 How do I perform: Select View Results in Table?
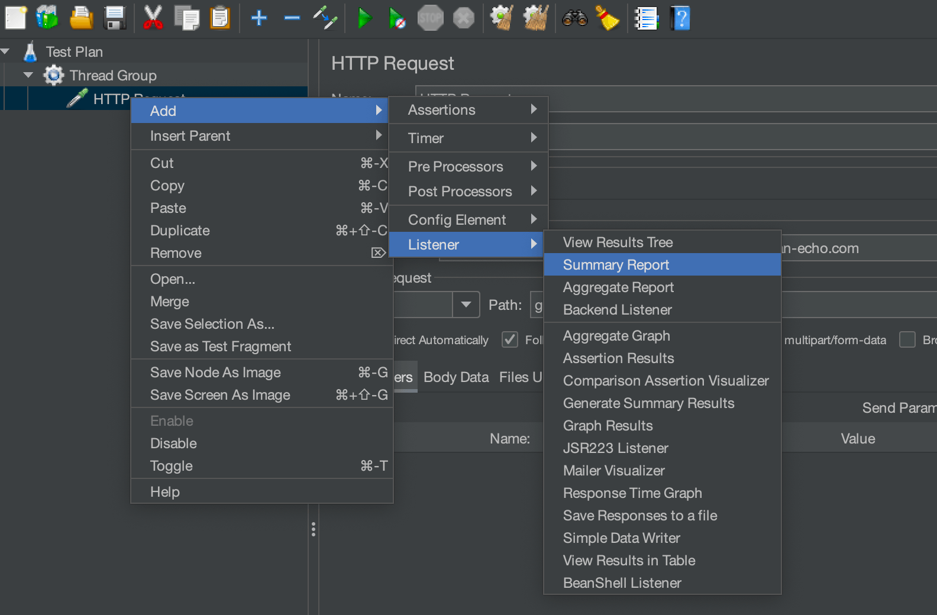point(663,561)
